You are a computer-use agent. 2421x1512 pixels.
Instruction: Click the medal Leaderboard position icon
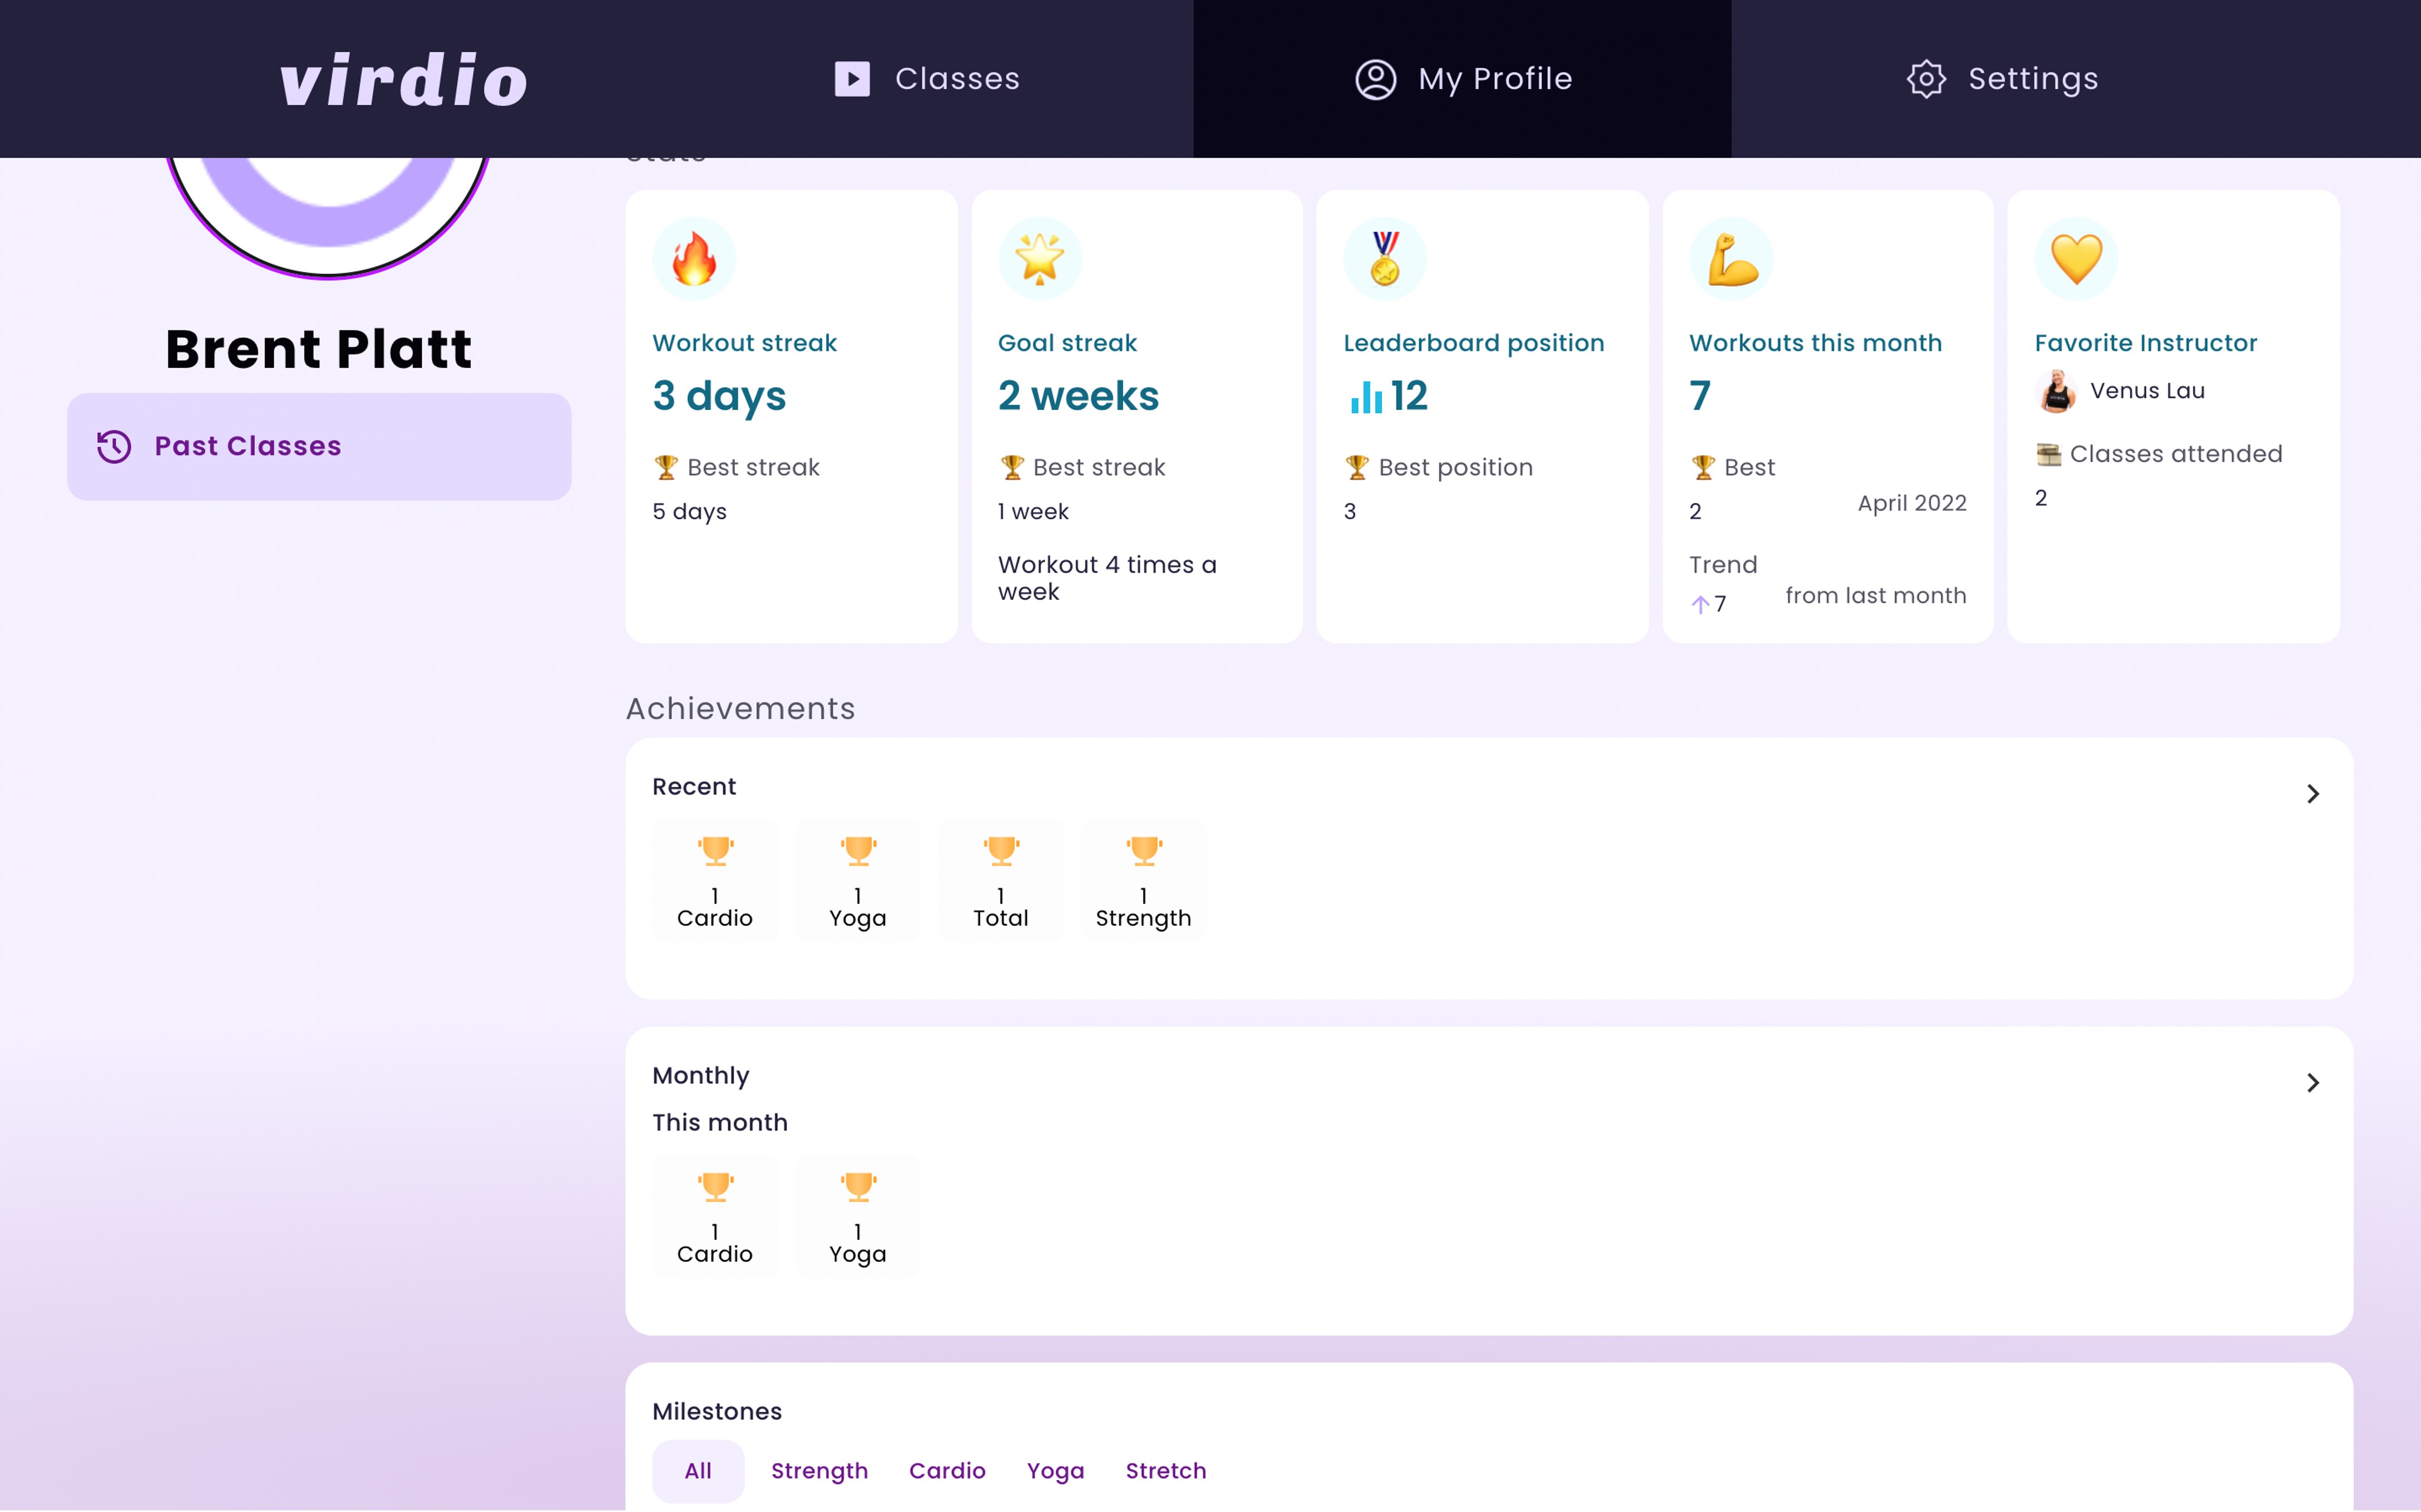click(1385, 259)
